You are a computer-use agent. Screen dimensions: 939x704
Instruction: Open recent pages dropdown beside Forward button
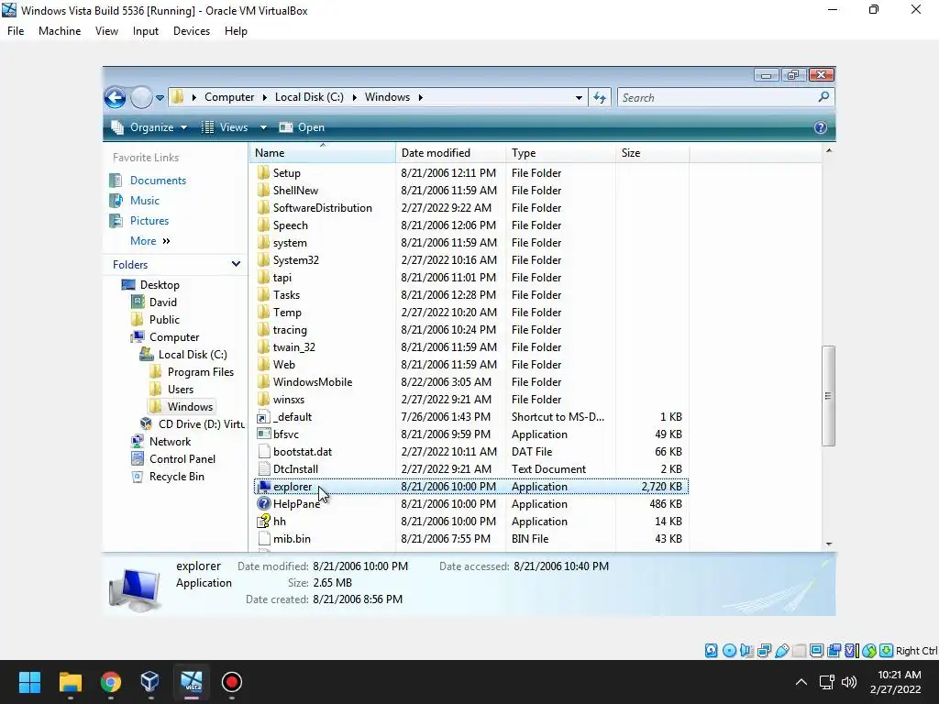160,97
